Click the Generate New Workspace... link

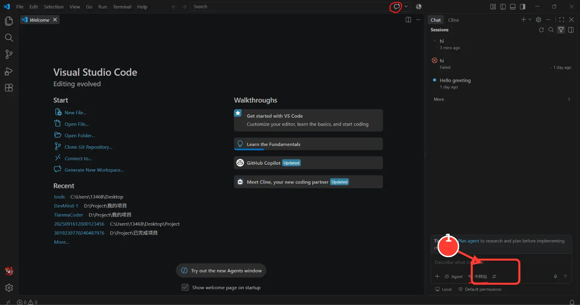pyautogui.click(x=94, y=170)
